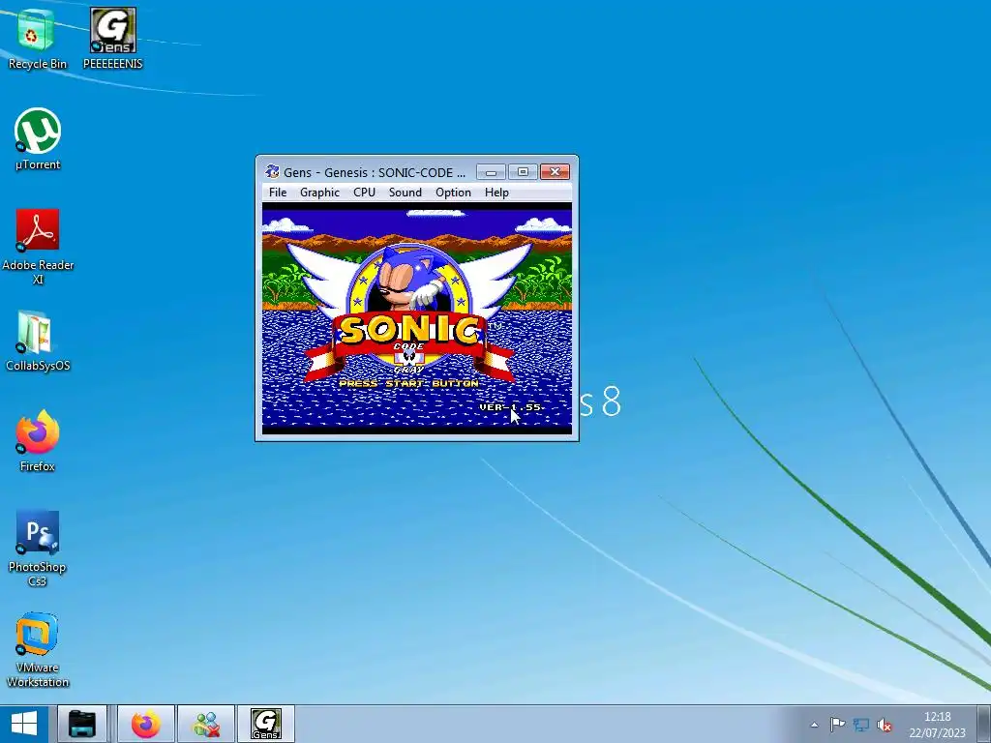This screenshot has height=743, width=991.
Task: Open the File menu in Gens
Action: tap(278, 193)
